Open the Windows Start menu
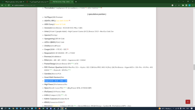The image size is (195, 110). [x=2, y=108]
